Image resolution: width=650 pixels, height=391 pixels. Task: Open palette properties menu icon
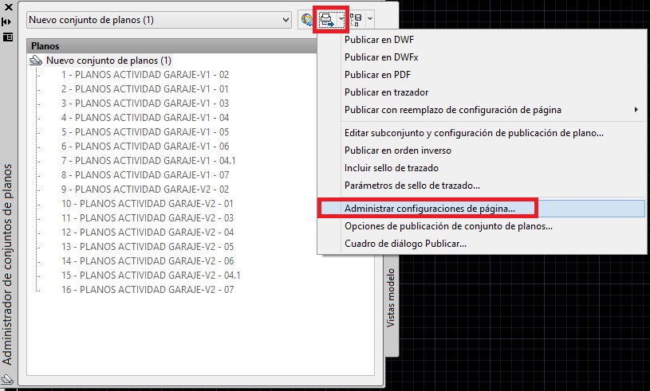(x=7, y=37)
